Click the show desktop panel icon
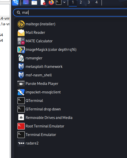Image resolution: width=127 pixels, height=158 pixels. tap(26, 2)
